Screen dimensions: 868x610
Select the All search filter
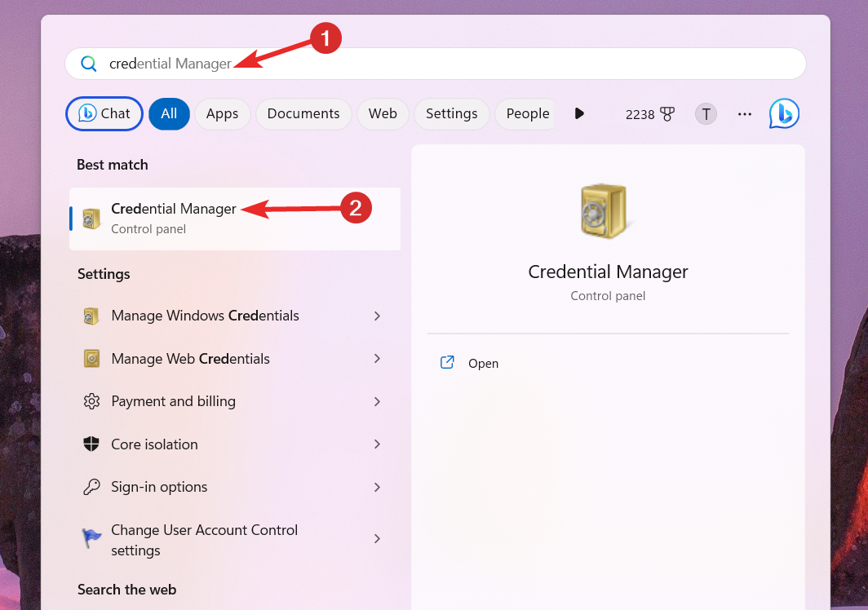click(x=169, y=114)
